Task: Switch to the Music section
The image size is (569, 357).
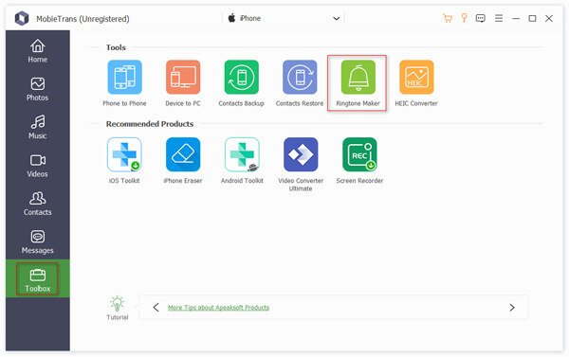Action: [38, 127]
